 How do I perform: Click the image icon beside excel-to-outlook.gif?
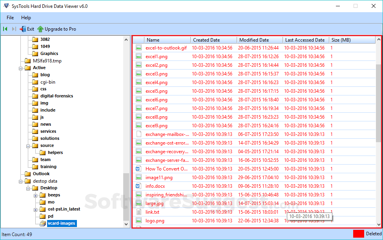(139, 48)
